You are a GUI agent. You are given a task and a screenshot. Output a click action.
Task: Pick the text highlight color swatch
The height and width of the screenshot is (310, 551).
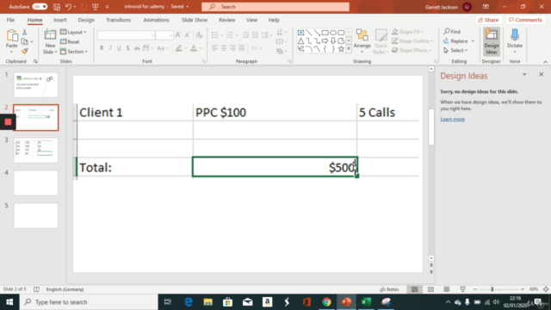tap(179, 48)
